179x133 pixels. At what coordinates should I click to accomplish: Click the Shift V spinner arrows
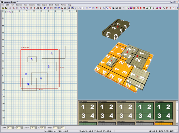coord(21,128)
